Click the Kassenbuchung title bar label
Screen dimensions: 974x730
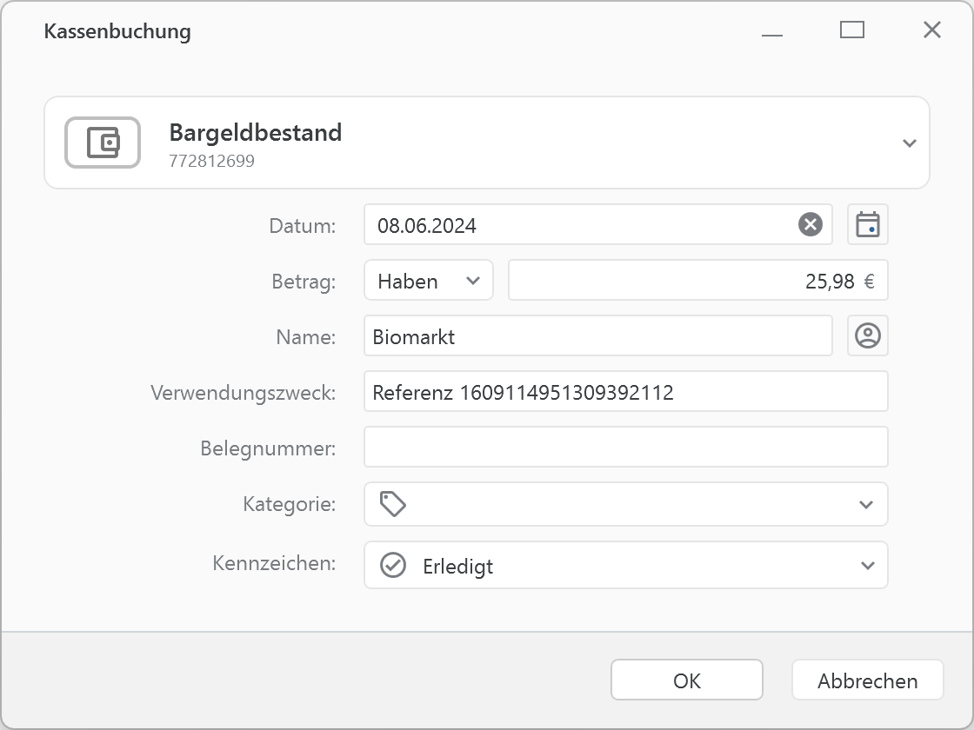(x=118, y=30)
